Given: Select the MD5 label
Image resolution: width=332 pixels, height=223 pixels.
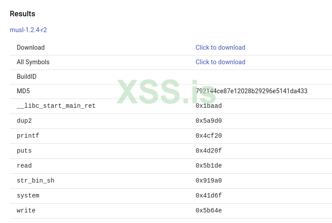Looking at the screenshot, I should pos(23,91).
